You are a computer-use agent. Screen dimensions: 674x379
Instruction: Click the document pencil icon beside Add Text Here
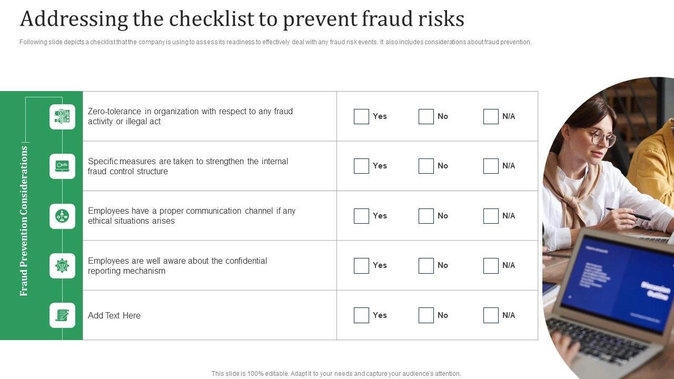[x=63, y=315]
